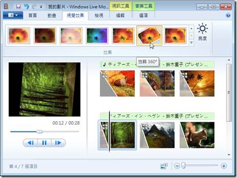This screenshot has width=237, height=178.
Task: Click the storyboard vertical scrollbar thumb
Action: coord(229,93)
